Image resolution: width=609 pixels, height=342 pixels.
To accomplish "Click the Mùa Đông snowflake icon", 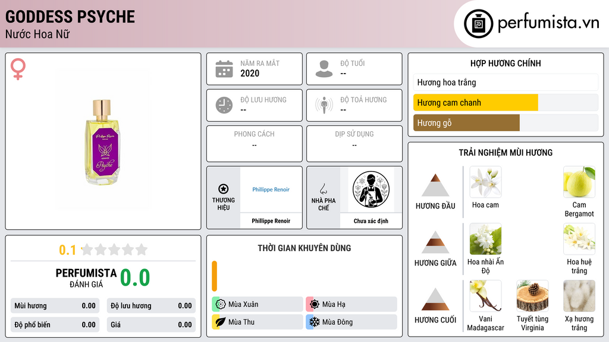I will pyautogui.click(x=315, y=322).
